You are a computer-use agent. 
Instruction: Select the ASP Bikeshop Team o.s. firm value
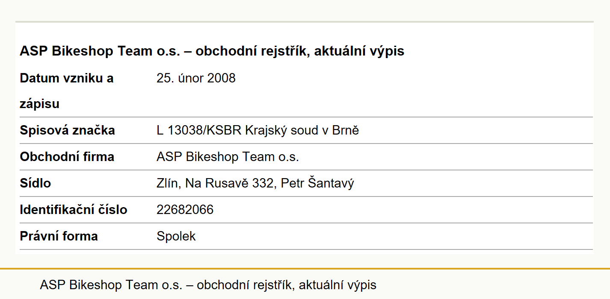pos(228,157)
